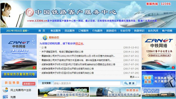Screen dimensions: 176x99
Task: Open the 青藏铁路公司 D2692/99次 announcement
Action: pyautogui.click(x=78, y=56)
